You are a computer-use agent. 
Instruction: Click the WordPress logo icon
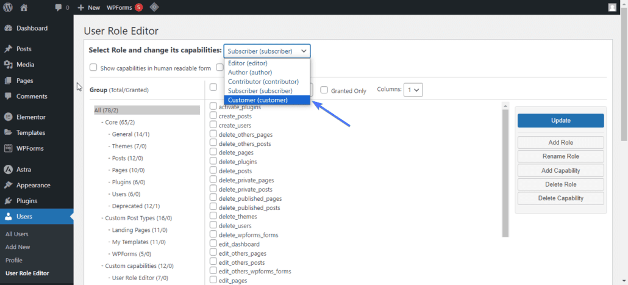[x=7, y=7]
